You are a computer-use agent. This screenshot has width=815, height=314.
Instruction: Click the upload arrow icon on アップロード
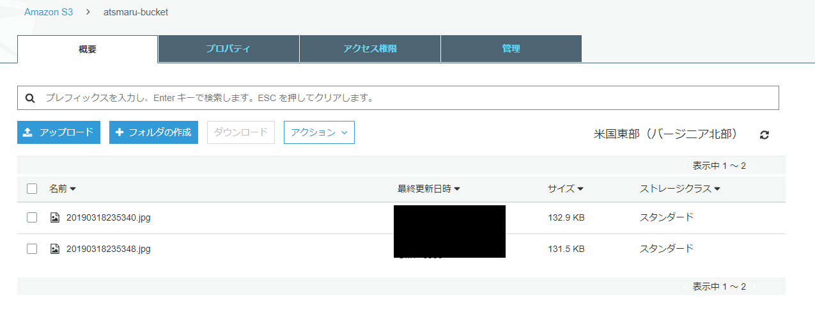[x=27, y=132]
